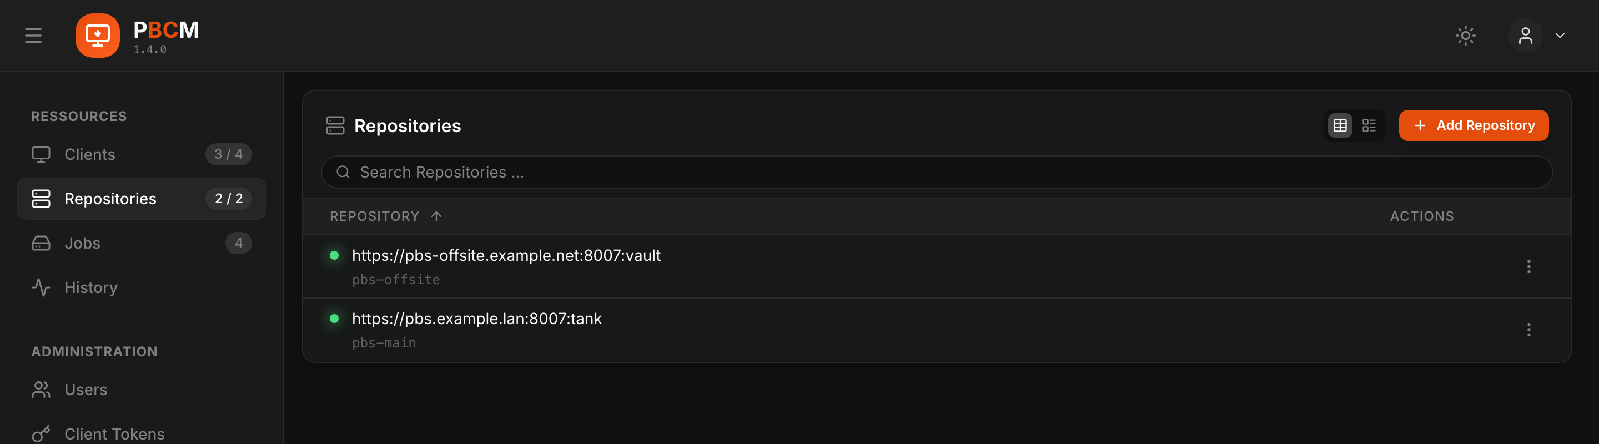Switch to table view layout
The image size is (1599, 444).
pos(1340,125)
